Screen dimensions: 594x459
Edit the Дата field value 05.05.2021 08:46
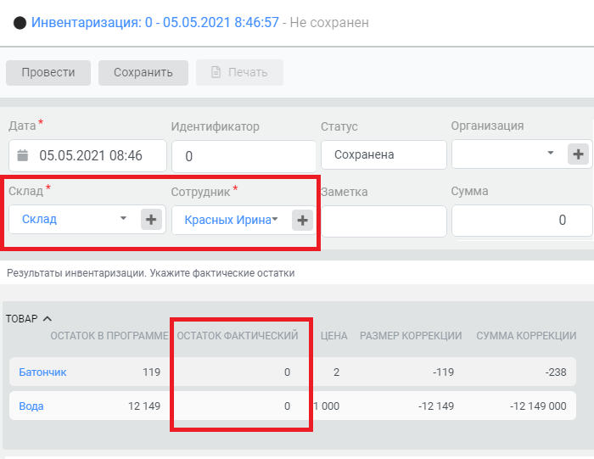pyautogui.click(x=91, y=155)
